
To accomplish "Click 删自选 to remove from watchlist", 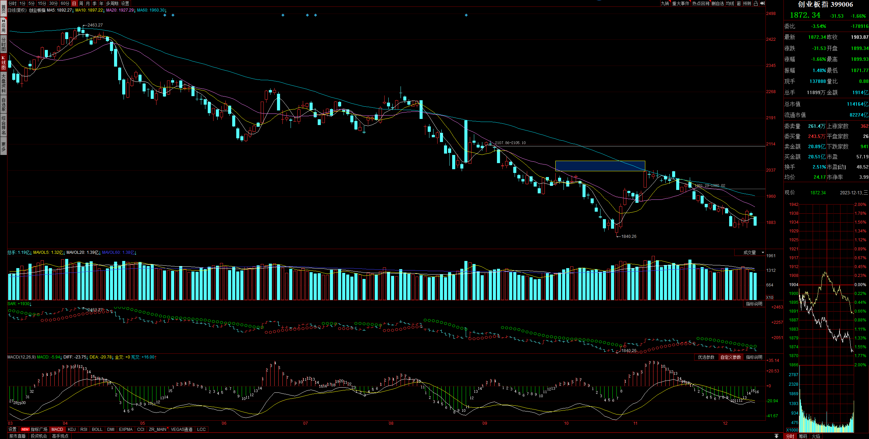I will tap(718, 3).
